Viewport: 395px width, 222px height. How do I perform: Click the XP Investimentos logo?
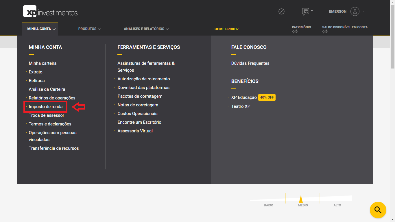pos(50,11)
